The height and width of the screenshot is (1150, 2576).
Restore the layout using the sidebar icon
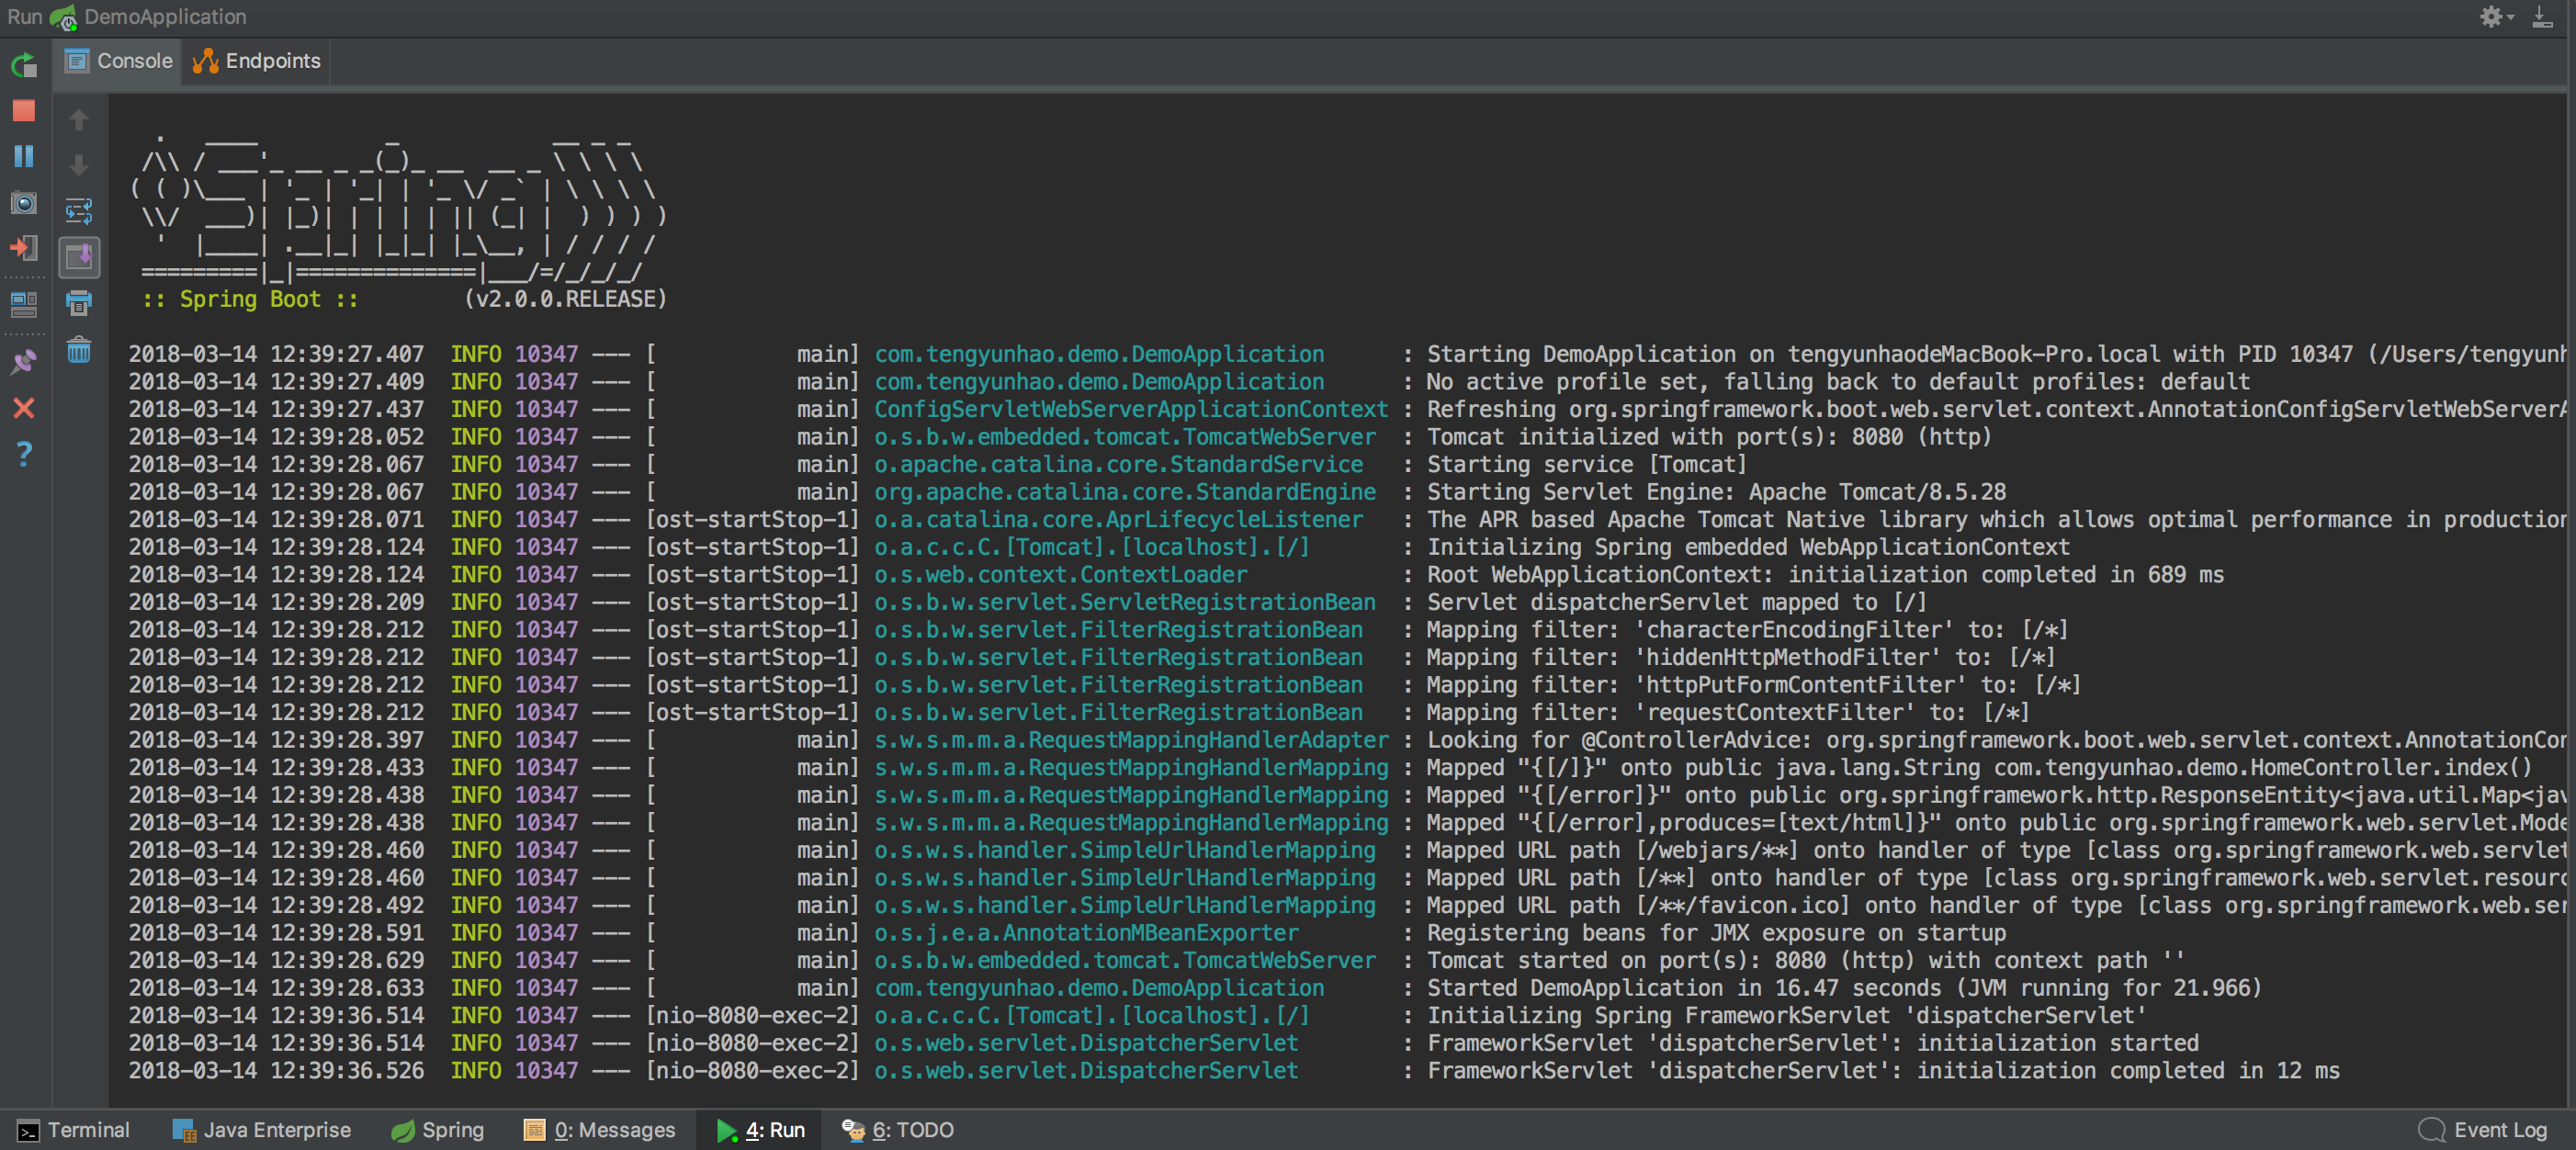point(24,303)
